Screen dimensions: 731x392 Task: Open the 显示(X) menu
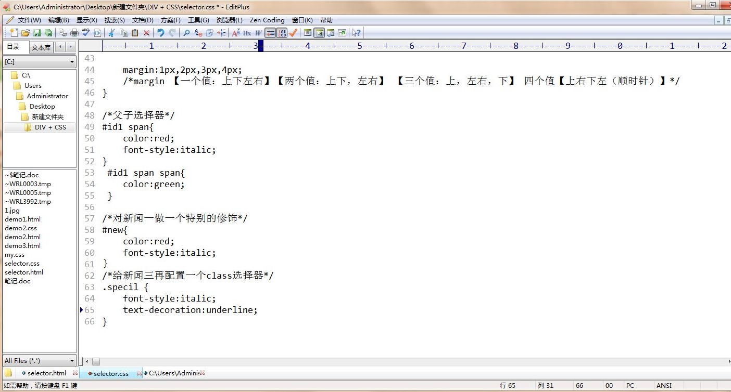coord(86,20)
